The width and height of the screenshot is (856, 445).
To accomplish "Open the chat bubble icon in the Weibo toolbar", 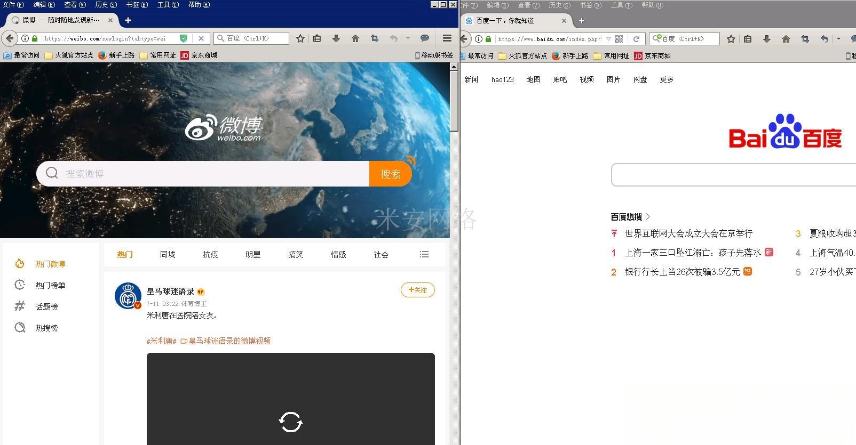I will point(425,38).
